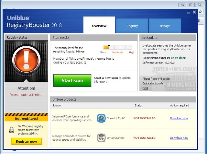
Task: Click the Scan results panel header
Action: [94, 38]
